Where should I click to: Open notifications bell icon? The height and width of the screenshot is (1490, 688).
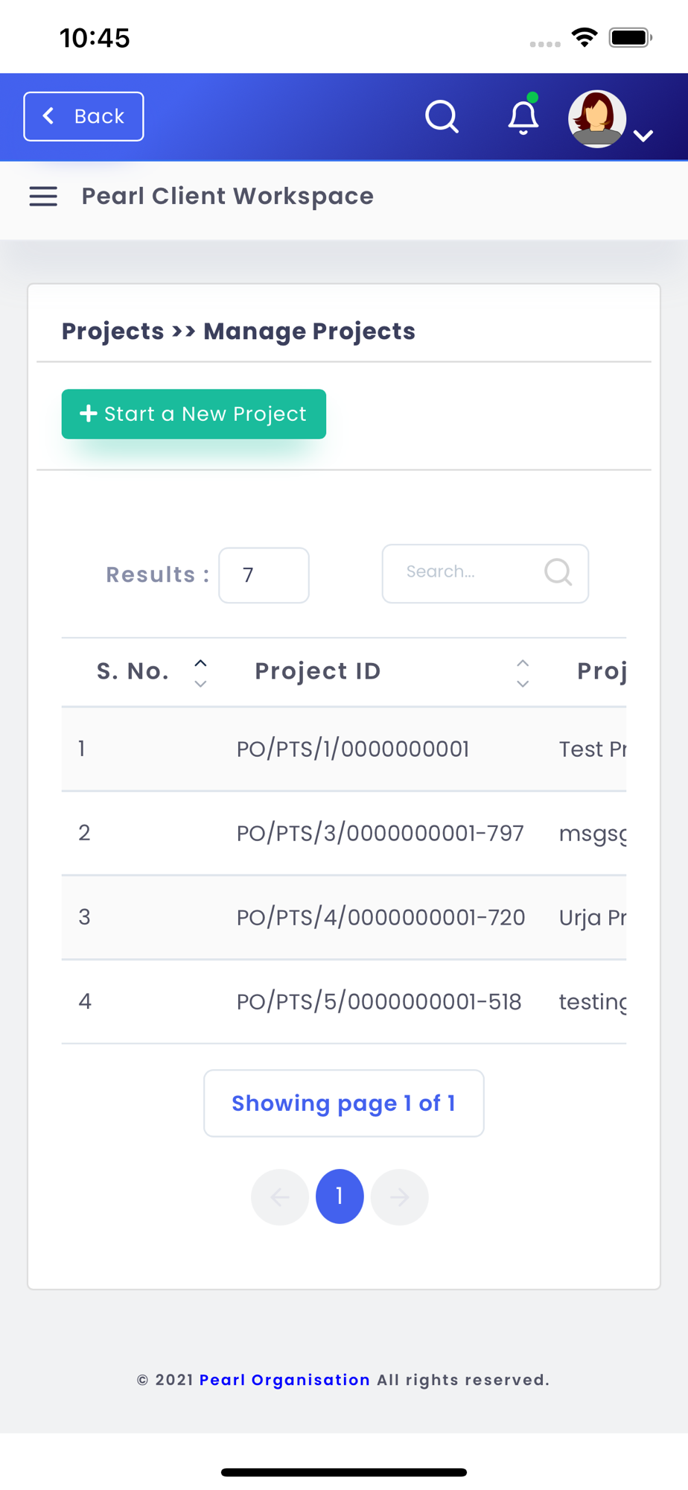[x=523, y=118]
